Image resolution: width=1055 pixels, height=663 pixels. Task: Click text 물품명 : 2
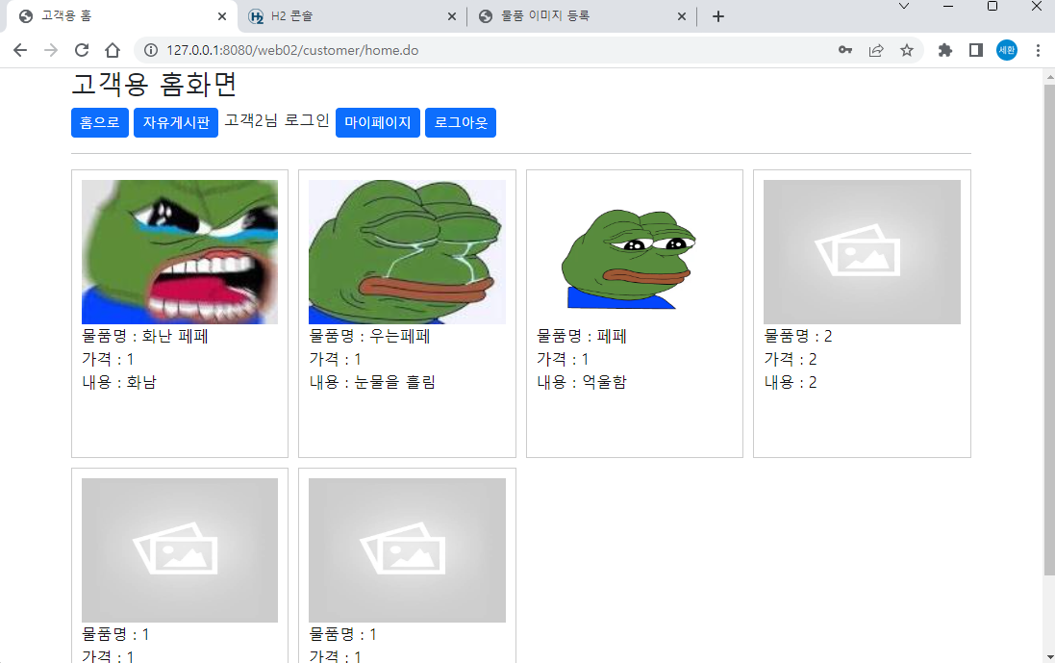(x=798, y=336)
